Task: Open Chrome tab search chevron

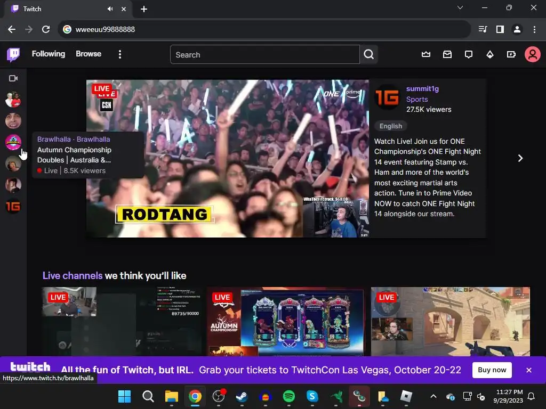Action: pos(460,7)
